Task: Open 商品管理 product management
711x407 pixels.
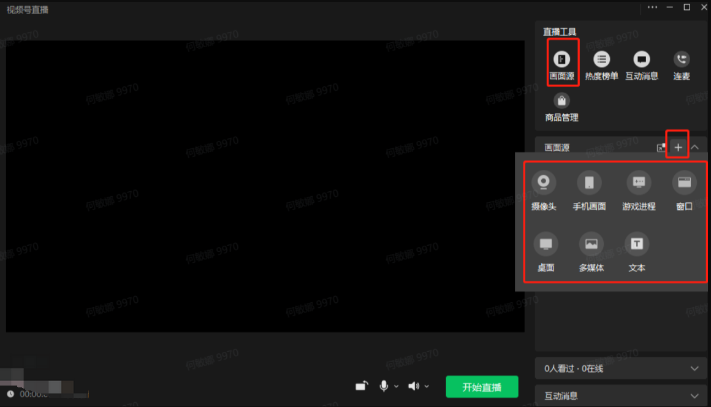Action: pos(561,107)
